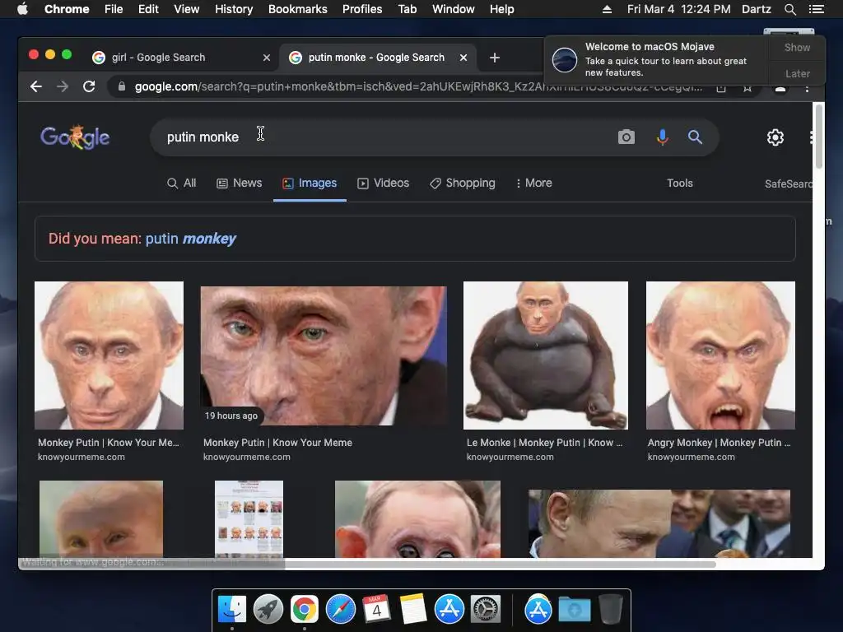
Task: Close the 'putin monke' tab
Action: click(463, 58)
